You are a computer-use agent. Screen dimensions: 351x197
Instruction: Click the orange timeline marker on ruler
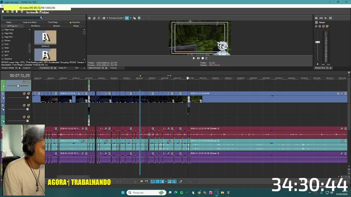pyautogui.click(x=140, y=76)
